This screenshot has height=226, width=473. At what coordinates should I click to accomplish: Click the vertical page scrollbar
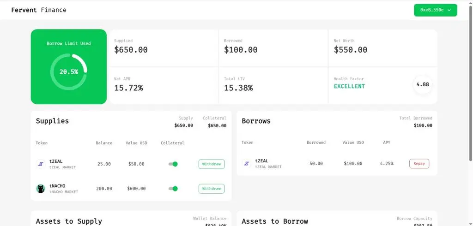[470, 113]
